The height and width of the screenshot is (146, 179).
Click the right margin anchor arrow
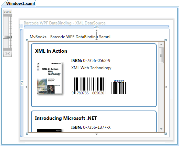(166, 87)
